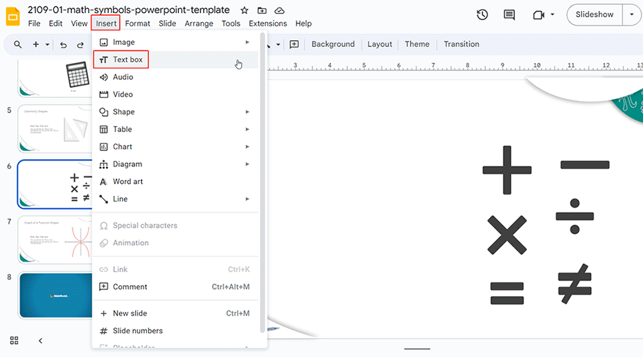
Task: Click the search magnifier toolbar icon
Action: (x=18, y=44)
